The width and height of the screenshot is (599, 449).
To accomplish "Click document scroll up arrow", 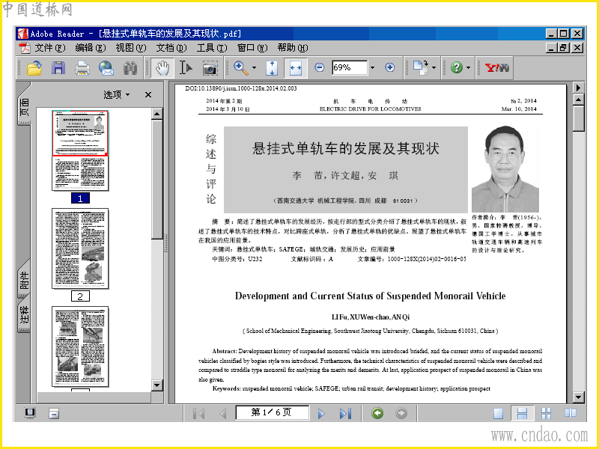I will click(579, 100).
